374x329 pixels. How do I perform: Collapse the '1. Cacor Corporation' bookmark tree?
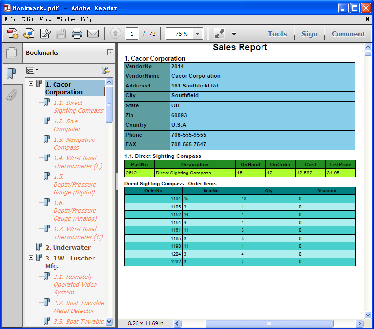[x=31, y=83]
